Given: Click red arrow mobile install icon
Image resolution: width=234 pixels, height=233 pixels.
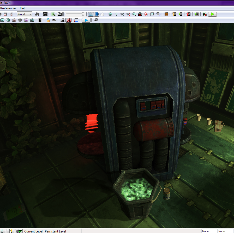Looking at the screenshot, I should pyautogui.click(x=189, y=14).
